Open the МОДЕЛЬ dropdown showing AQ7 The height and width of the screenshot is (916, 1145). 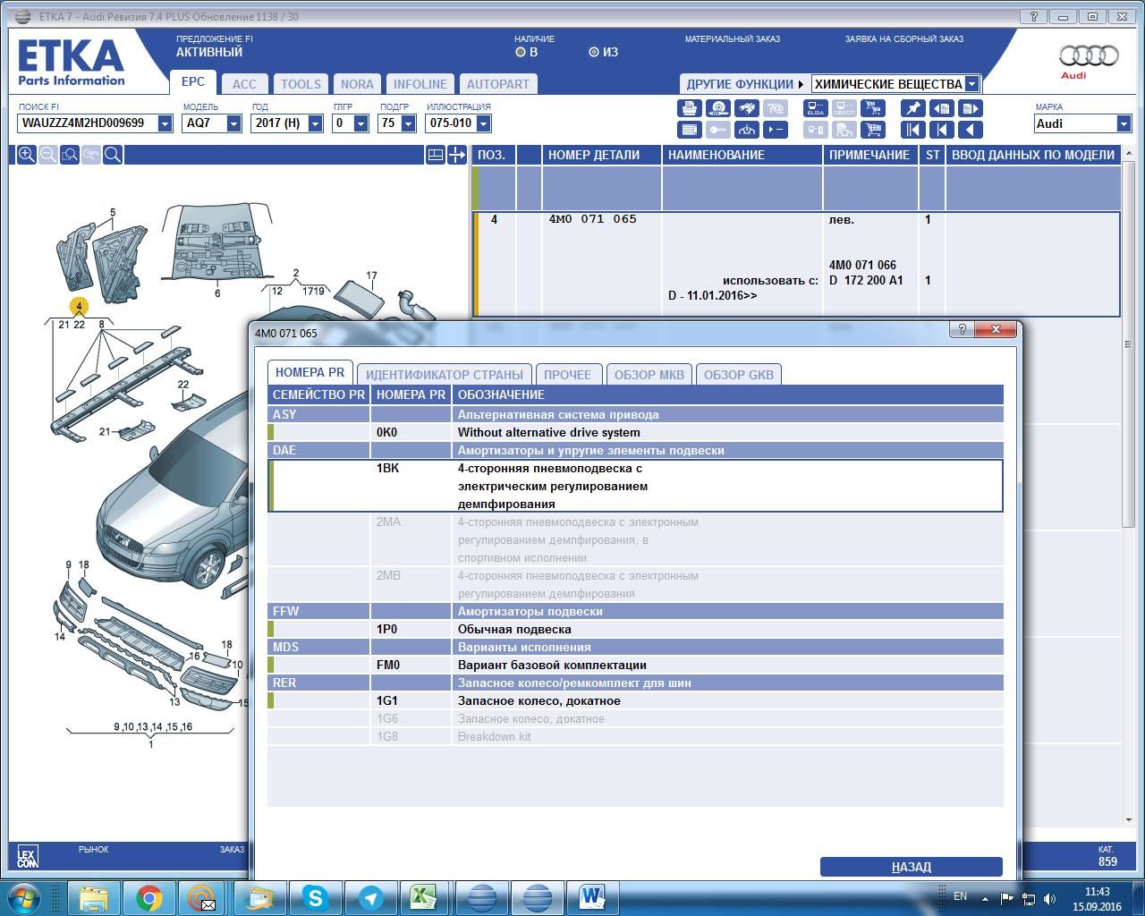pos(233,123)
